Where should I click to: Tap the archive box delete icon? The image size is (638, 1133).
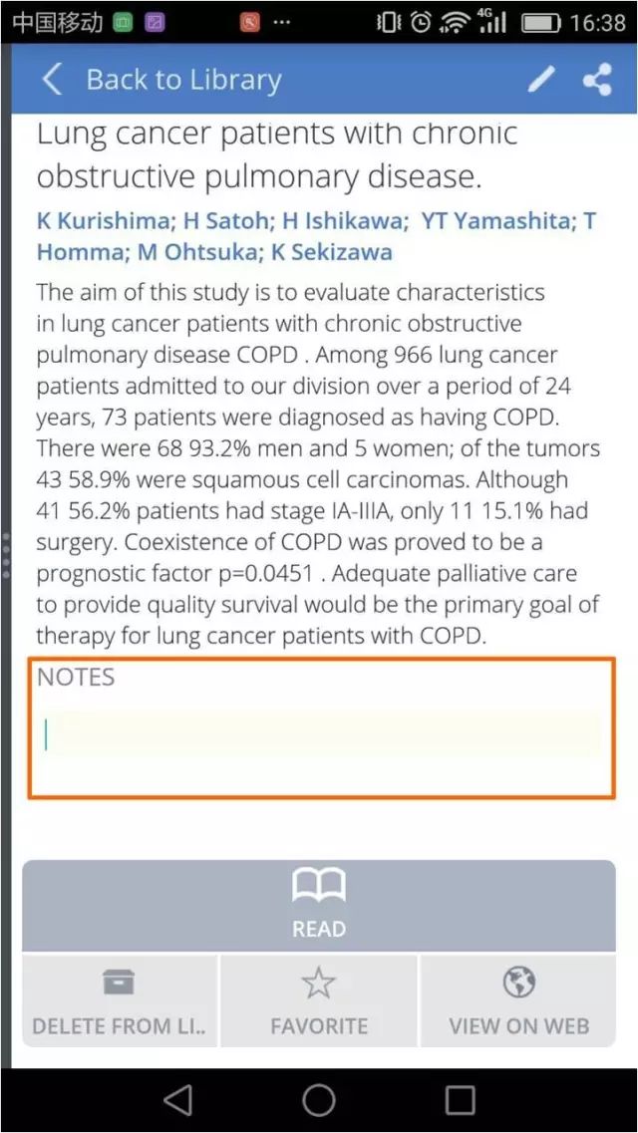click(x=119, y=982)
